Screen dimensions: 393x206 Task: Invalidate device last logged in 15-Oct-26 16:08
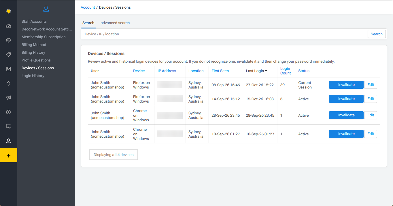point(346,99)
